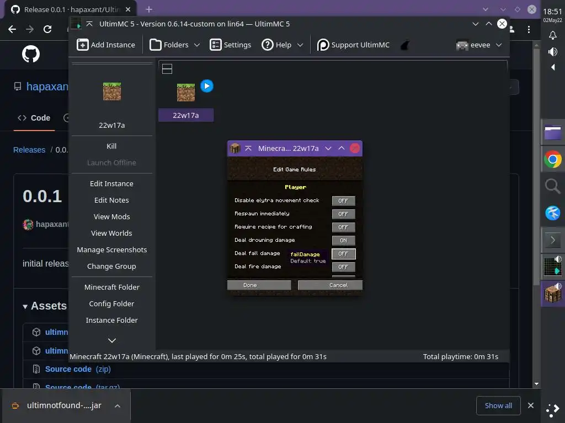Click the browser back arrow
The image size is (565, 423).
pos(12,29)
